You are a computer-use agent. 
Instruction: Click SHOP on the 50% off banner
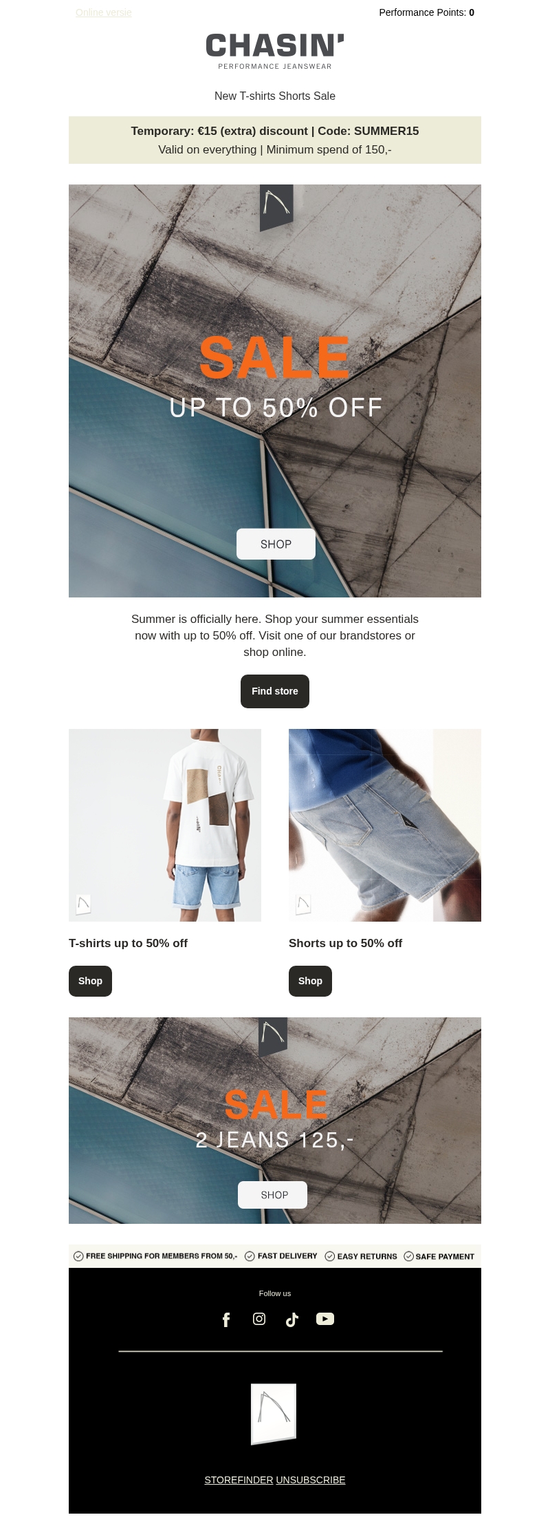(276, 544)
